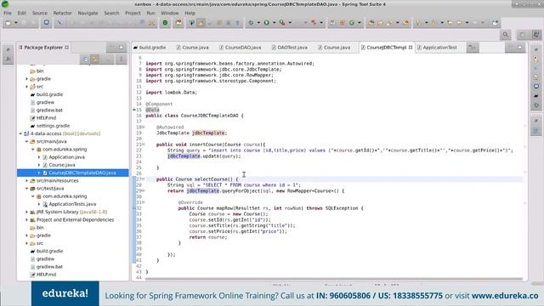
Task: Switch to the ApplicationTest editor tab
Action: tap(437, 48)
